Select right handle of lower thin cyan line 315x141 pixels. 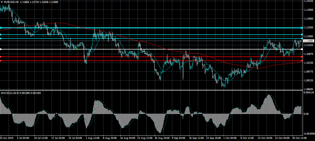tap(302, 39)
